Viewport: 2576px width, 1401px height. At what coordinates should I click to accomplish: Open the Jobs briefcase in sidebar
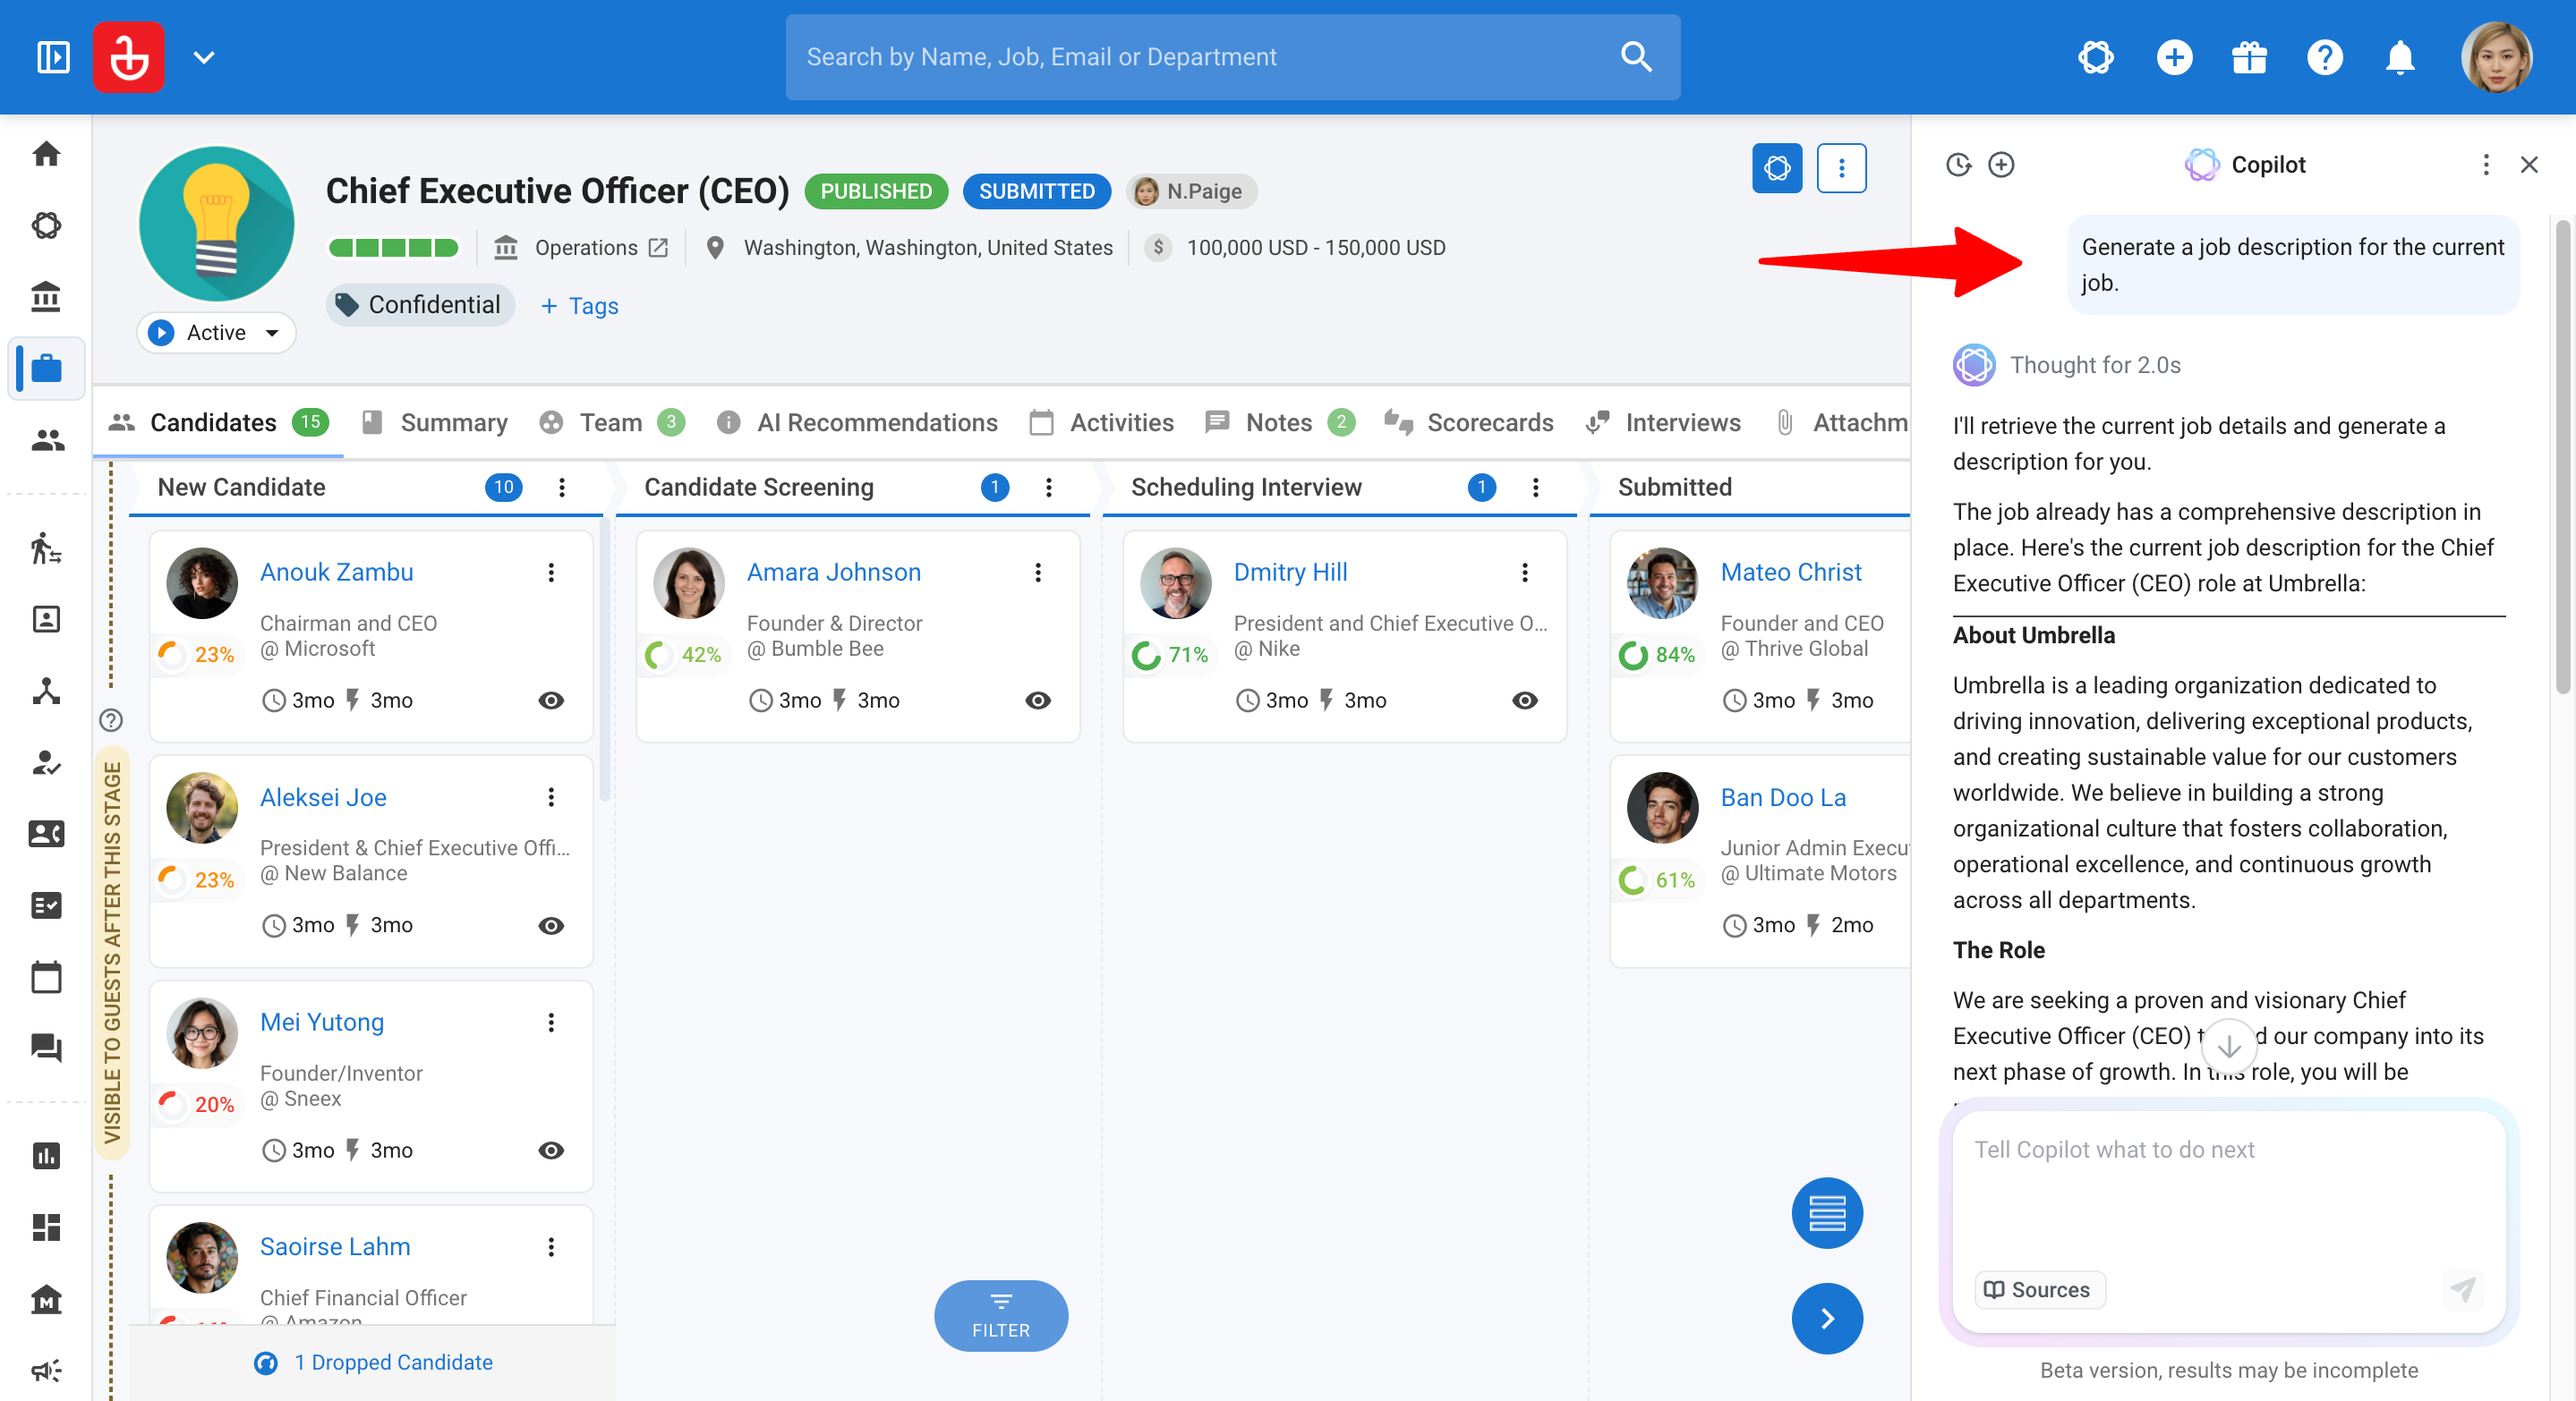tap(46, 369)
